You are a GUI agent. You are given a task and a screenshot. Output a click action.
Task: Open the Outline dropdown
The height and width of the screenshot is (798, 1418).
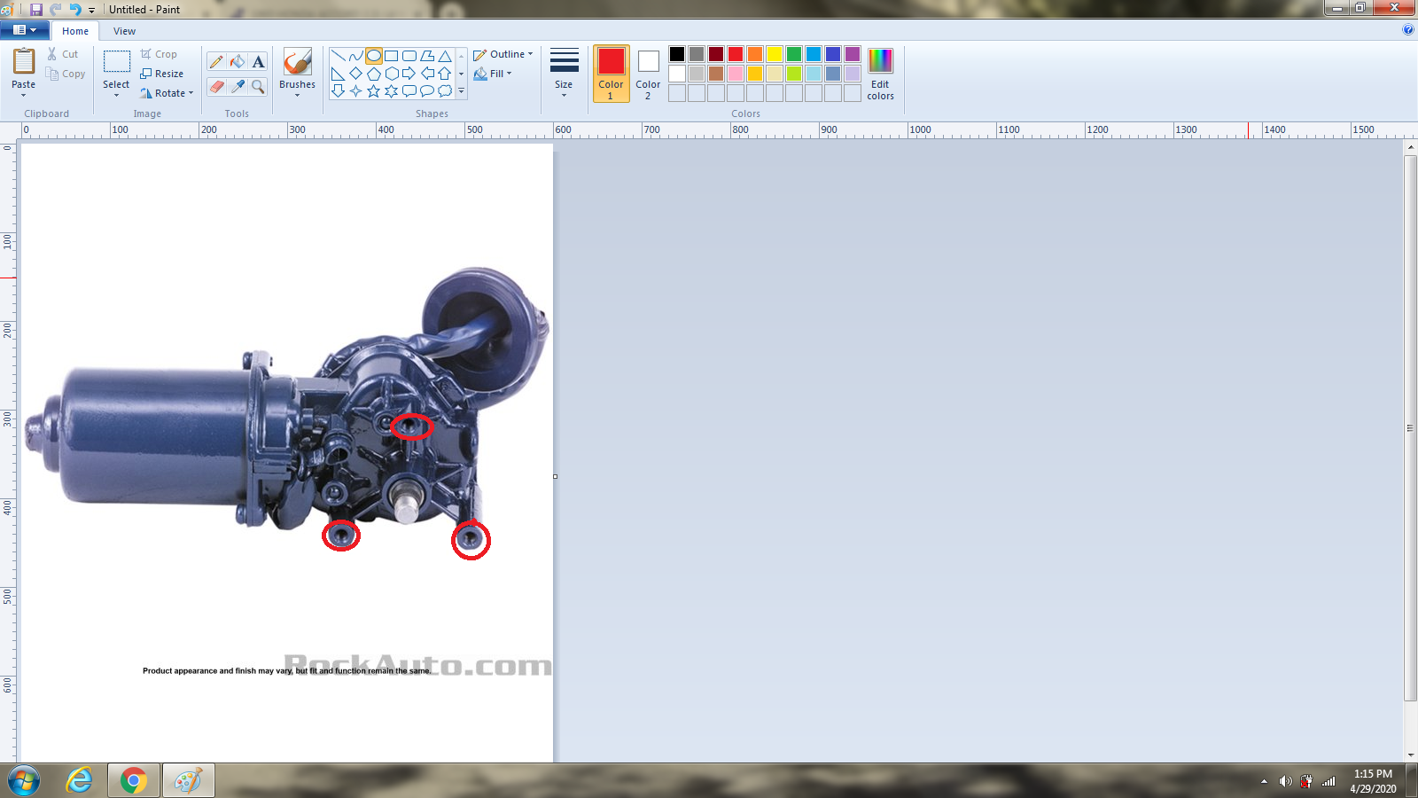tap(503, 54)
